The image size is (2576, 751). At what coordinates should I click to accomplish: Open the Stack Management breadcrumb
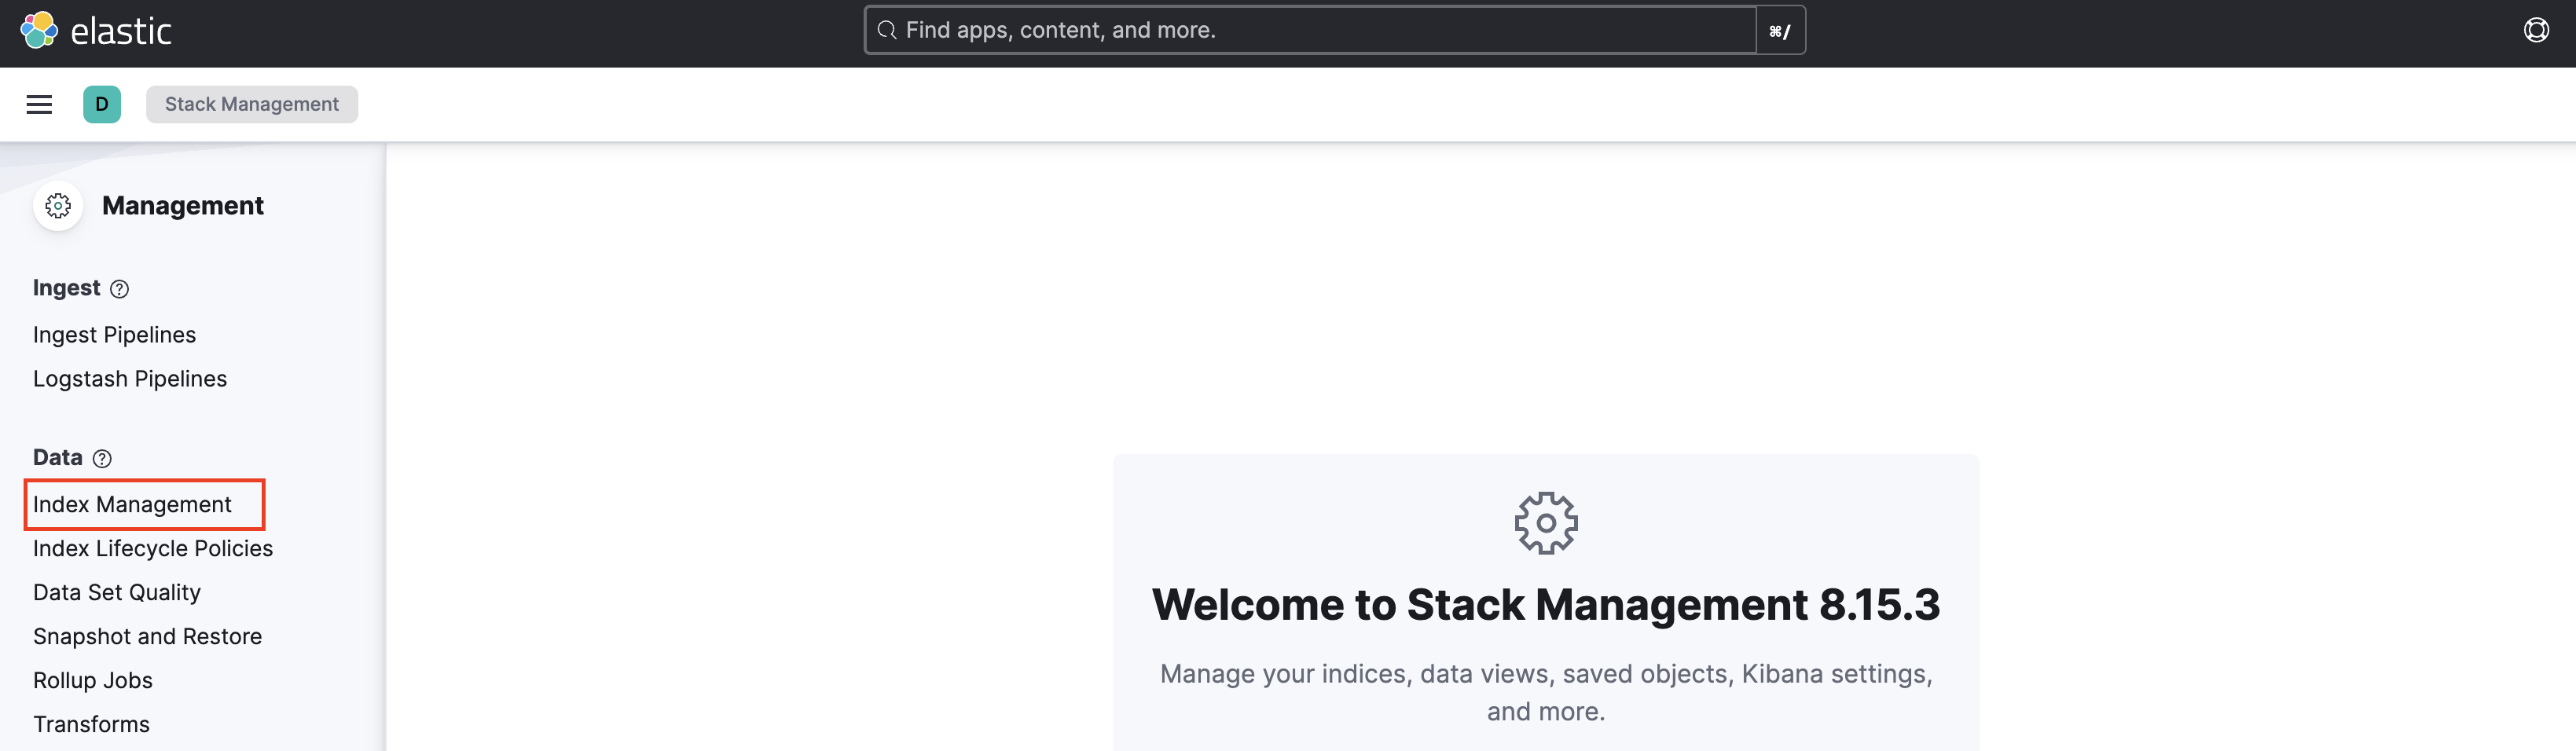pyautogui.click(x=251, y=104)
